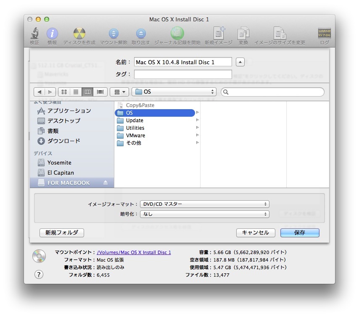Select アプリケーション in the sidebar

point(72,111)
